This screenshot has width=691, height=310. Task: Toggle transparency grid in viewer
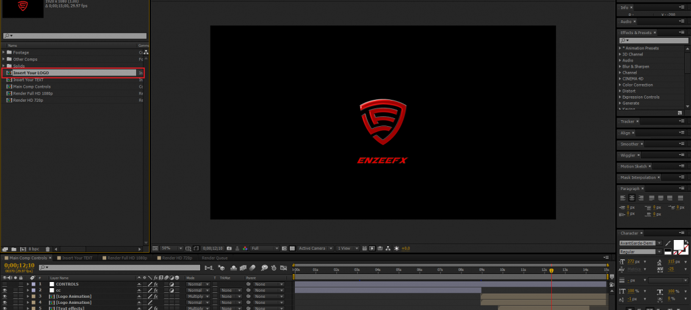(292, 248)
